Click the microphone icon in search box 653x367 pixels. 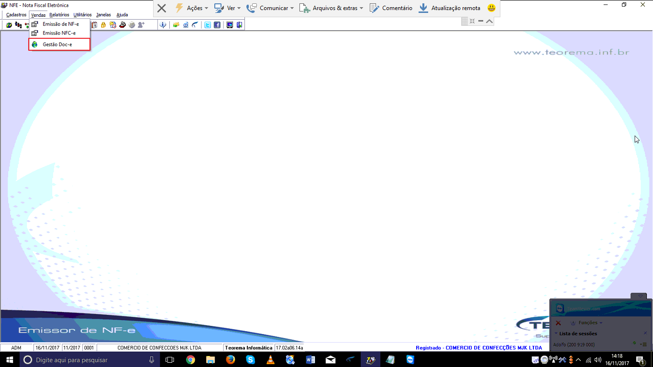[x=152, y=360]
